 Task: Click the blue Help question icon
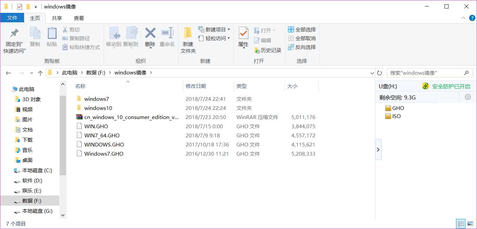472,18
